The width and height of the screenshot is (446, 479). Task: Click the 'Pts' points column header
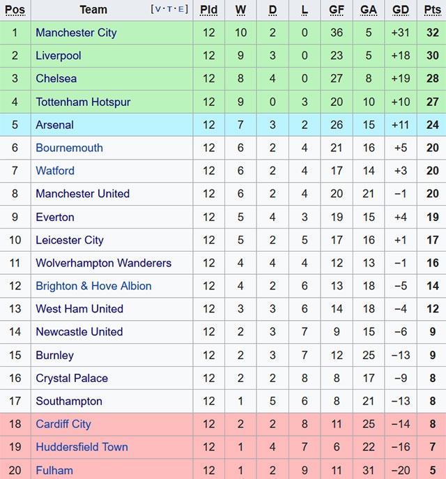[432, 10]
